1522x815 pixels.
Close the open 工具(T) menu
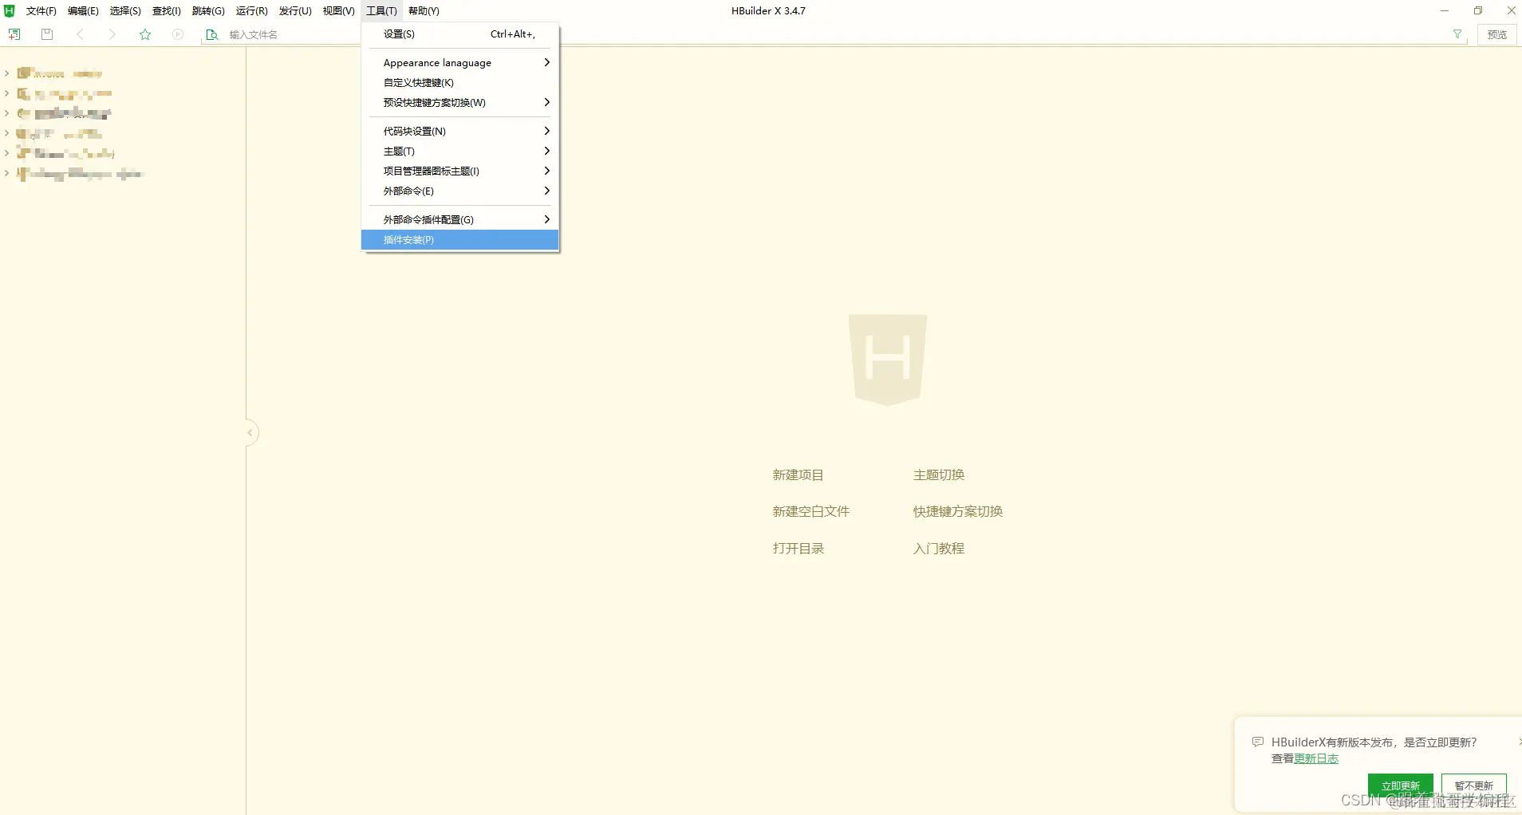pos(381,10)
